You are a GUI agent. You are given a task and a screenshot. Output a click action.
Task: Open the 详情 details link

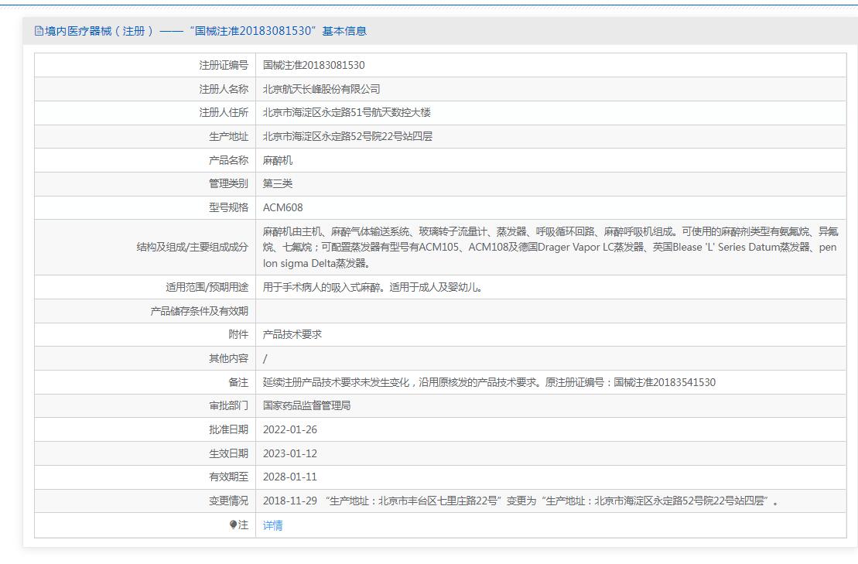coord(272,525)
